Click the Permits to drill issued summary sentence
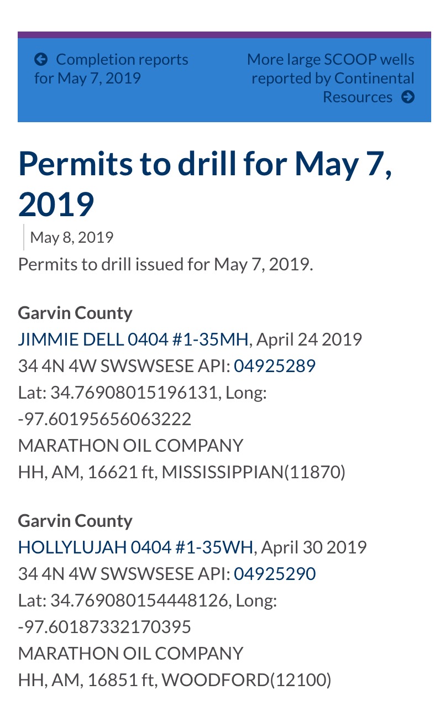This screenshot has height=716, width=445. pos(166,264)
